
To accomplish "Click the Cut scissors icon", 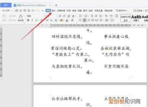I will (10, 16).
